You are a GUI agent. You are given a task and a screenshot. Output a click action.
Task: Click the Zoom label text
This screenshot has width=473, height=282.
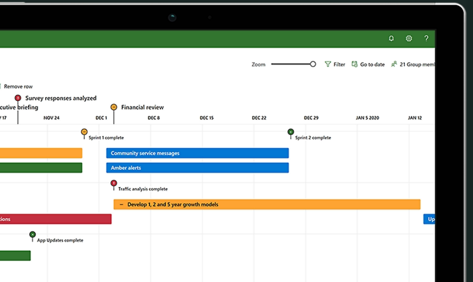click(x=259, y=64)
